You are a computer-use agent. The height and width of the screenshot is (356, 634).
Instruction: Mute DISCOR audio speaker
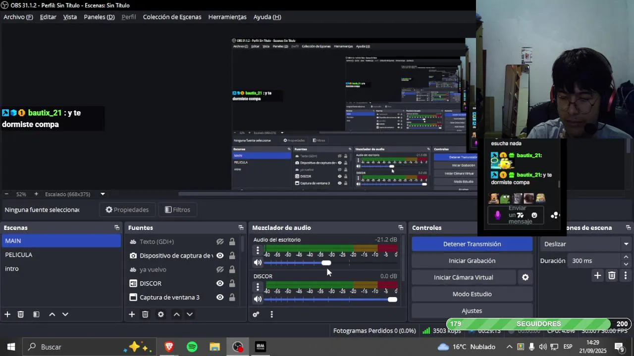(x=258, y=299)
